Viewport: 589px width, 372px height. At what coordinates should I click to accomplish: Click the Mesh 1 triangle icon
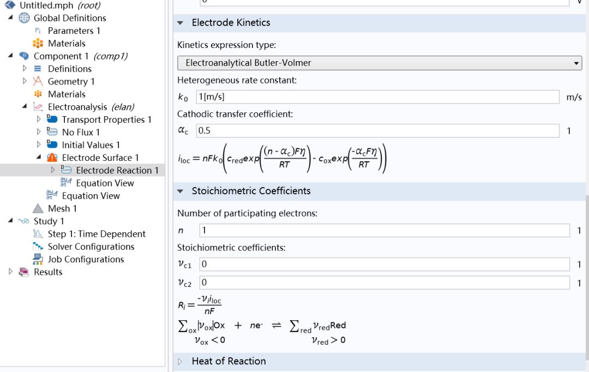(x=38, y=208)
